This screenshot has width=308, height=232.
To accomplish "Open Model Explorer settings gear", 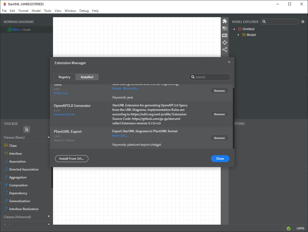I will (x=303, y=22).
